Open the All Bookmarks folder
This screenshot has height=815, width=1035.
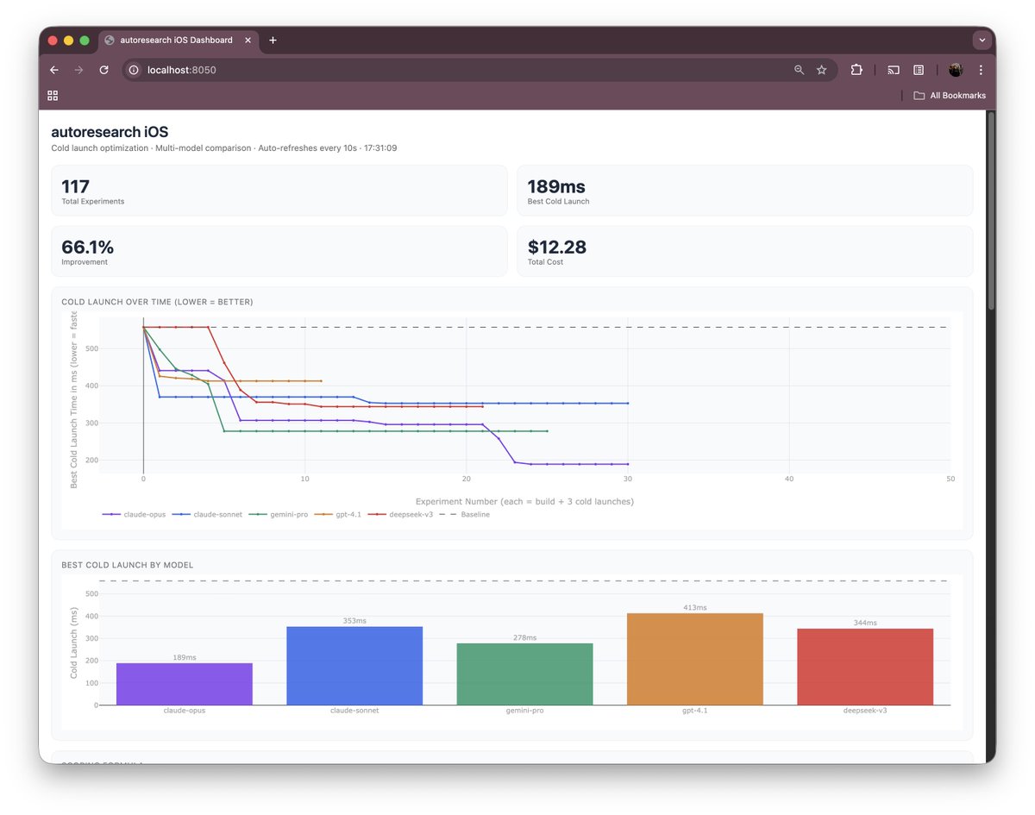(949, 96)
